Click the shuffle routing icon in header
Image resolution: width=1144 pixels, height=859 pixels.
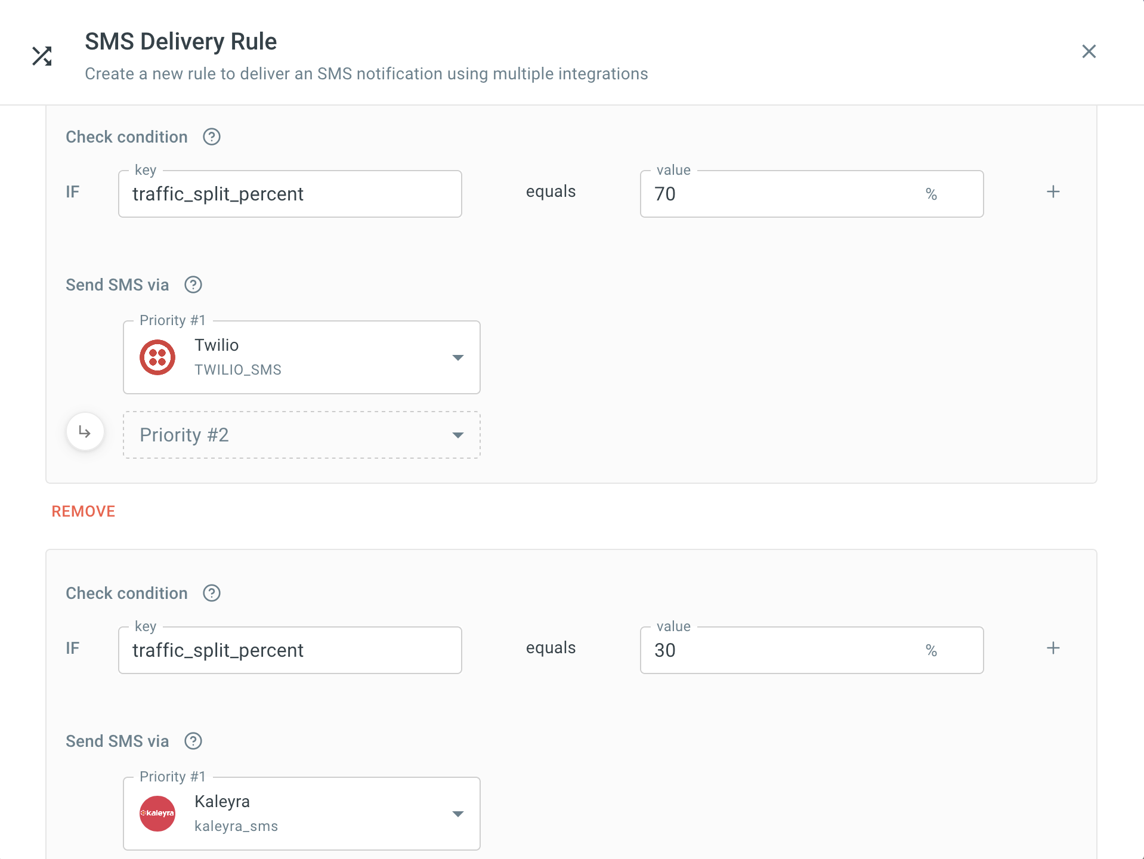click(x=42, y=56)
